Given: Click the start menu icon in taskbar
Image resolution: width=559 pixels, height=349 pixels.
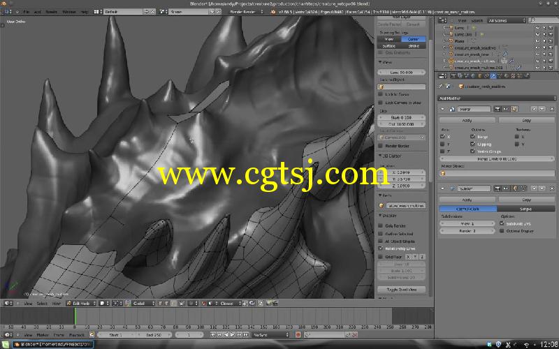Looking at the screenshot, I should coord(6,344).
